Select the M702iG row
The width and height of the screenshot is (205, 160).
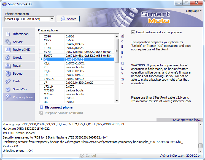[x=77, y=90]
